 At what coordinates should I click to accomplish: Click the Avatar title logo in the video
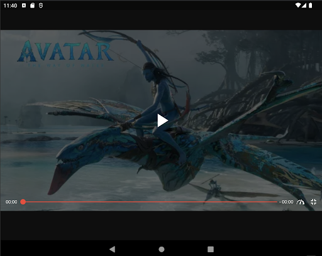pyautogui.click(x=65, y=53)
